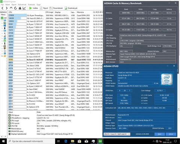Viewport: 180px width, 144px height.
Task: Launch Microsoft Edge from the taskbar
Action: click(66, 141)
